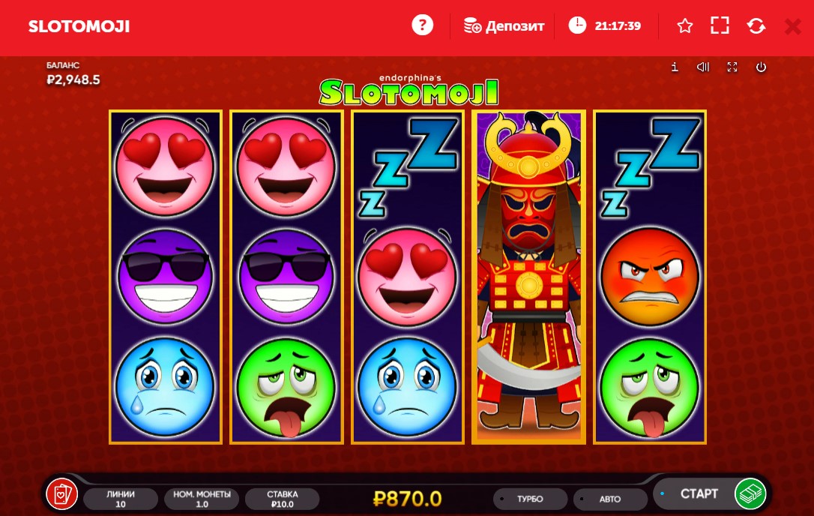
Task: Open the game info 'i' icon
Action: tap(675, 67)
